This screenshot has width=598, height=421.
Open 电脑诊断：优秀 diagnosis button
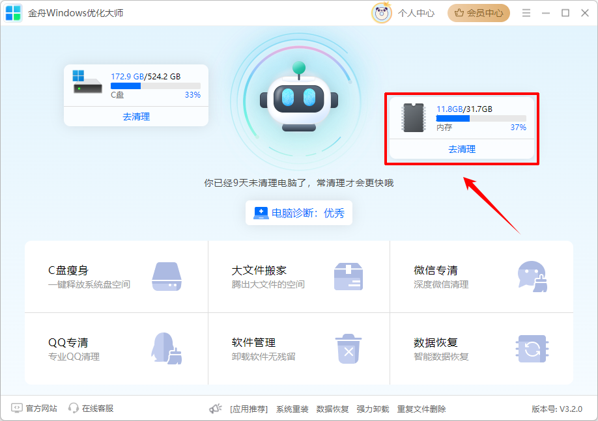(299, 213)
